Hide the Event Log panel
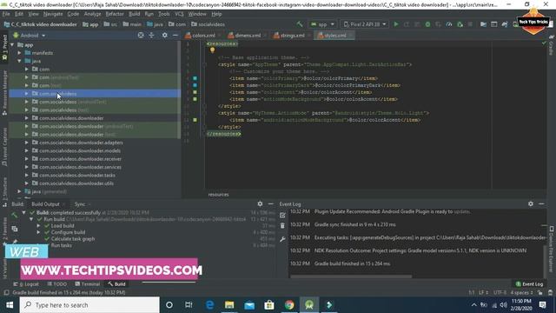The height and width of the screenshot is (313, 556). point(541,203)
